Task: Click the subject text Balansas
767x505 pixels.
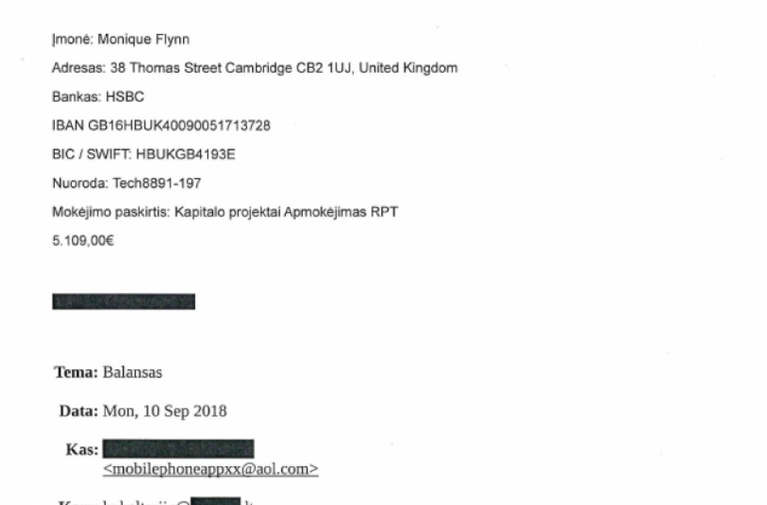Action: [x=132, y=373]
